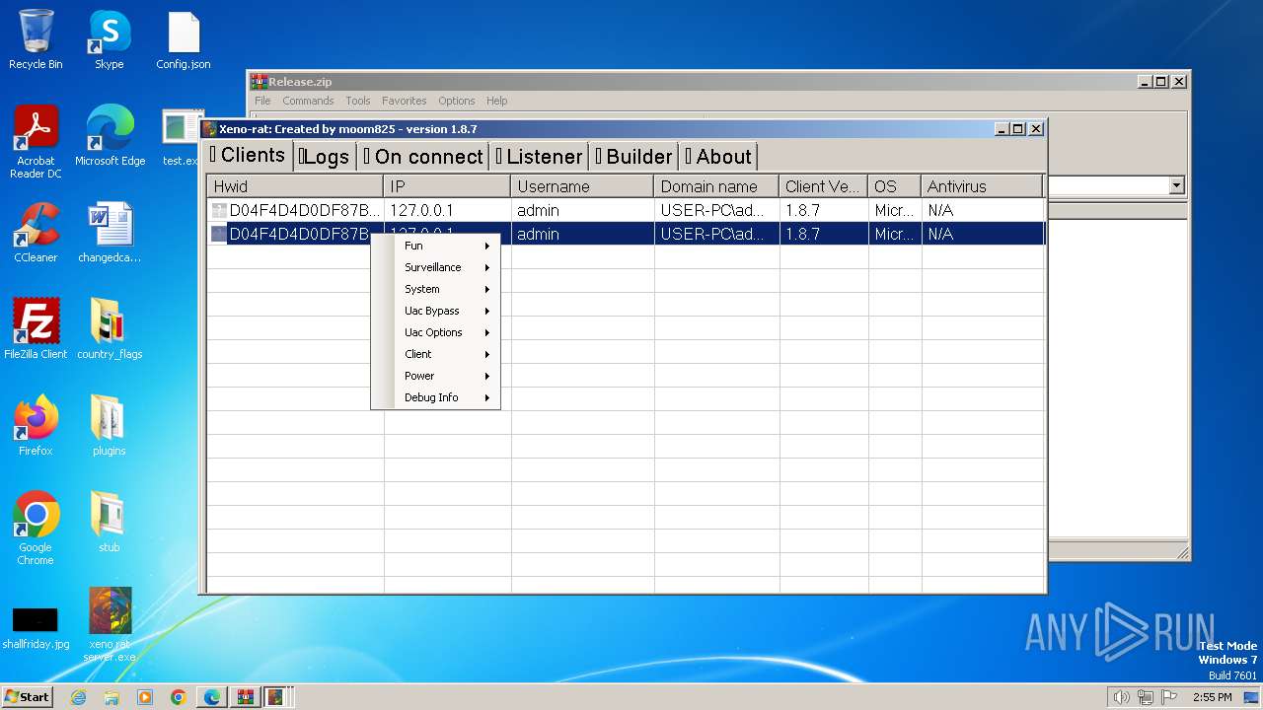The width and height of the screenshot is (1263, 710).
Task: Click the Chrome taskbar icon
Action: [x=179, y=697]
